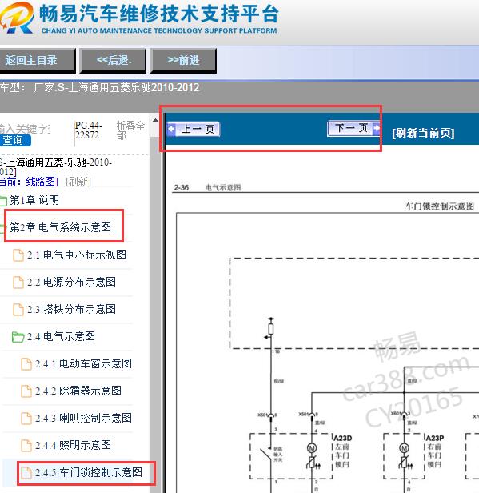Click 折叠全部 to collapse all

[x=130, y=130]
